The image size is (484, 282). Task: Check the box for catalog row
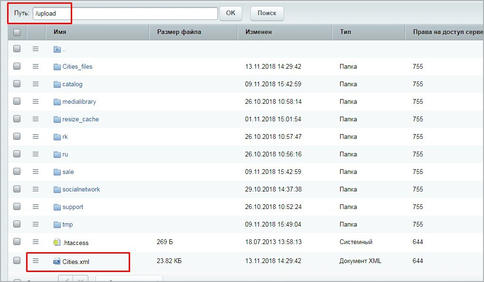click(x=17, y=84)
